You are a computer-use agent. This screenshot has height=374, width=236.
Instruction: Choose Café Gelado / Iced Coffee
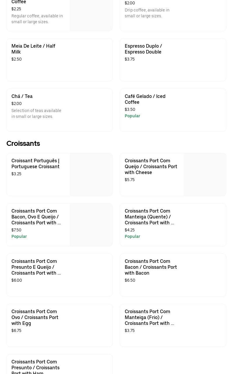[x=145, y=99]
